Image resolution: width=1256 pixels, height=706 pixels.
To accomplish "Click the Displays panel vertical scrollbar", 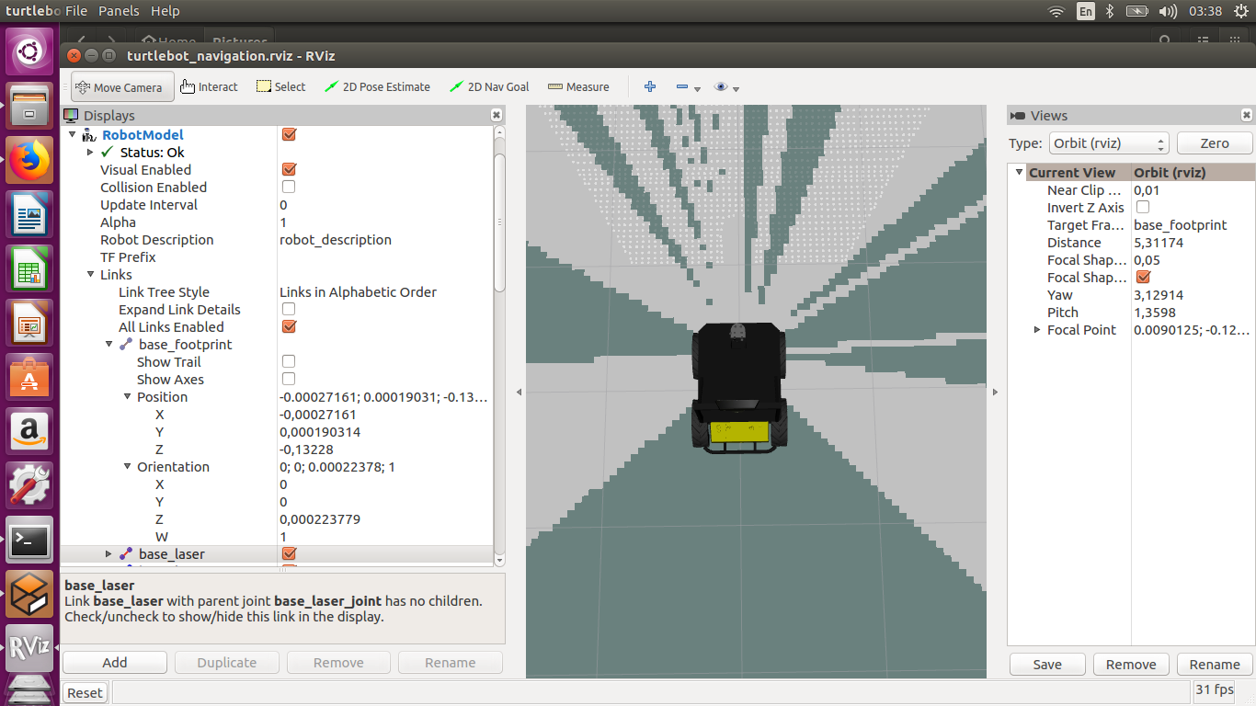I will (x=499, y=221).
